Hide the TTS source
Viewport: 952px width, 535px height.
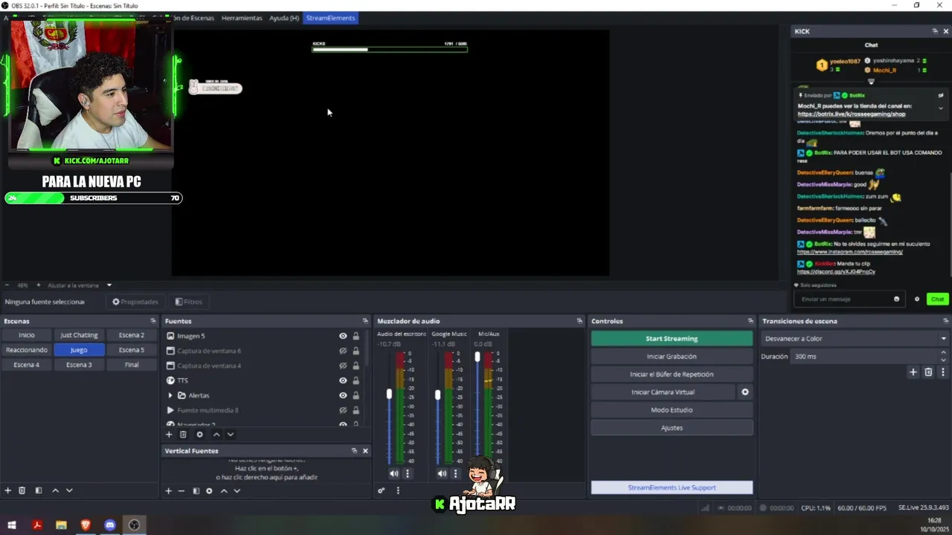[343, 380]
